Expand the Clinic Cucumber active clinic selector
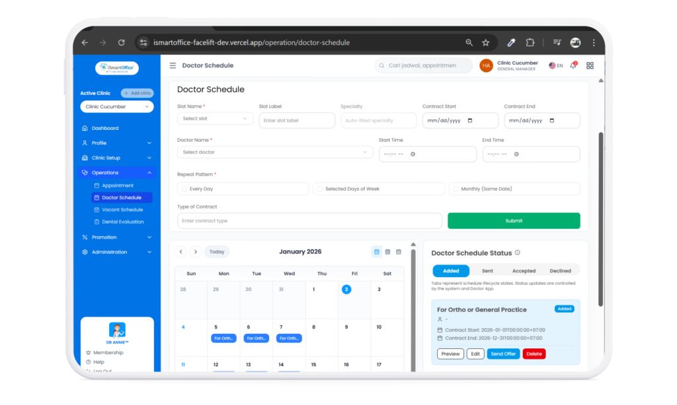This screenshot has height=405, width=677. pos(117,107)
